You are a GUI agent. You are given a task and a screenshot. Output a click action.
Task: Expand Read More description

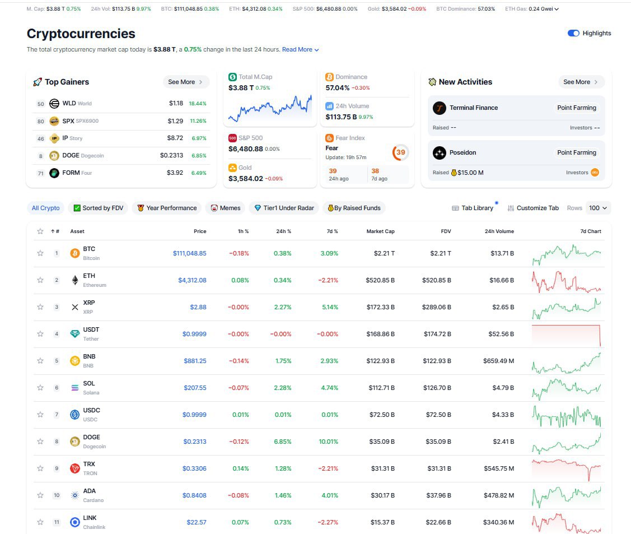point(300,49)
